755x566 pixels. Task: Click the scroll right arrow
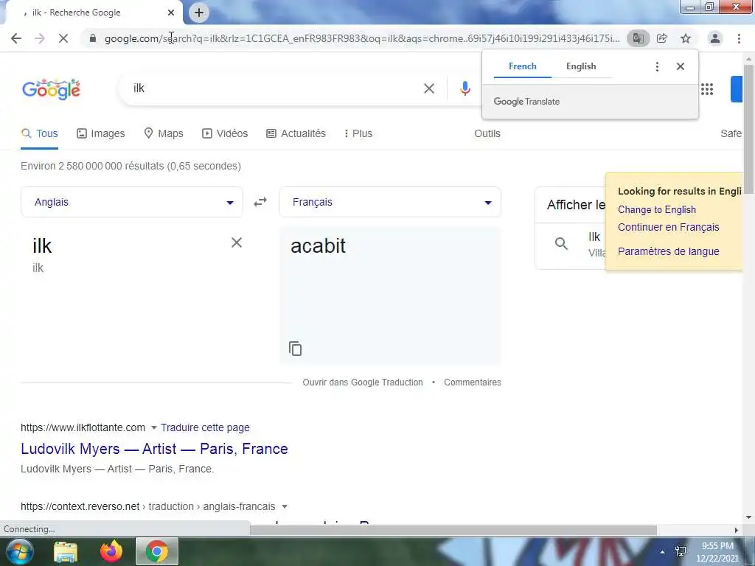tap(737, 530)
